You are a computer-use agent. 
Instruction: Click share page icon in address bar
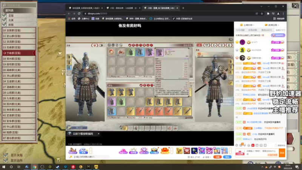tap(257, 14)
